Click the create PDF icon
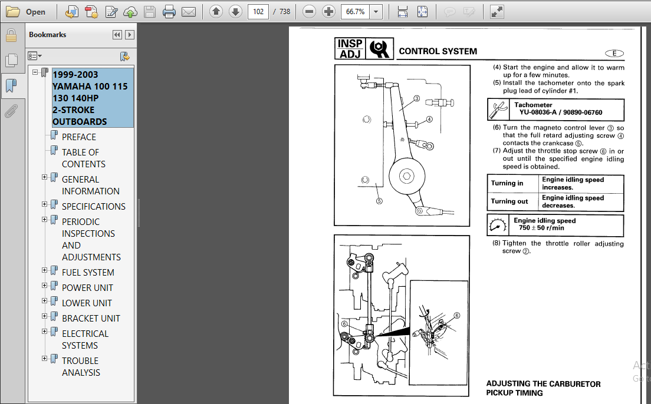651x404 pixels. click(x=91, y=12)
